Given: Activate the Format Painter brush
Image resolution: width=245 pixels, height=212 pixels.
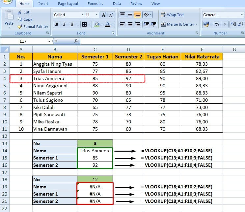Looking at the screenshot, I should pos(20,27).
